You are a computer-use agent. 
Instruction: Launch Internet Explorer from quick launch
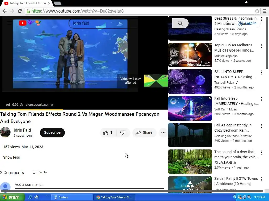30,197
